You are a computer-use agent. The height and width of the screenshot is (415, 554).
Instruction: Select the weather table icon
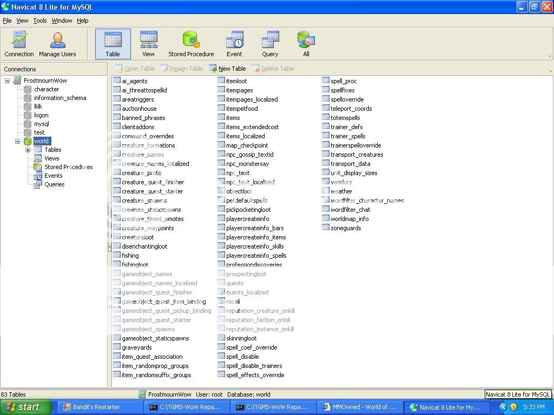(x=326, y=191)
